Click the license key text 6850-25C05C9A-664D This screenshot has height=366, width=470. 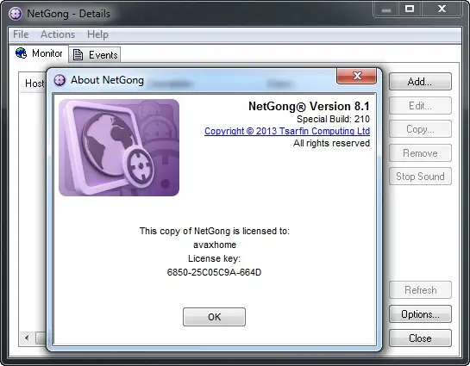[x=214, y=272]
